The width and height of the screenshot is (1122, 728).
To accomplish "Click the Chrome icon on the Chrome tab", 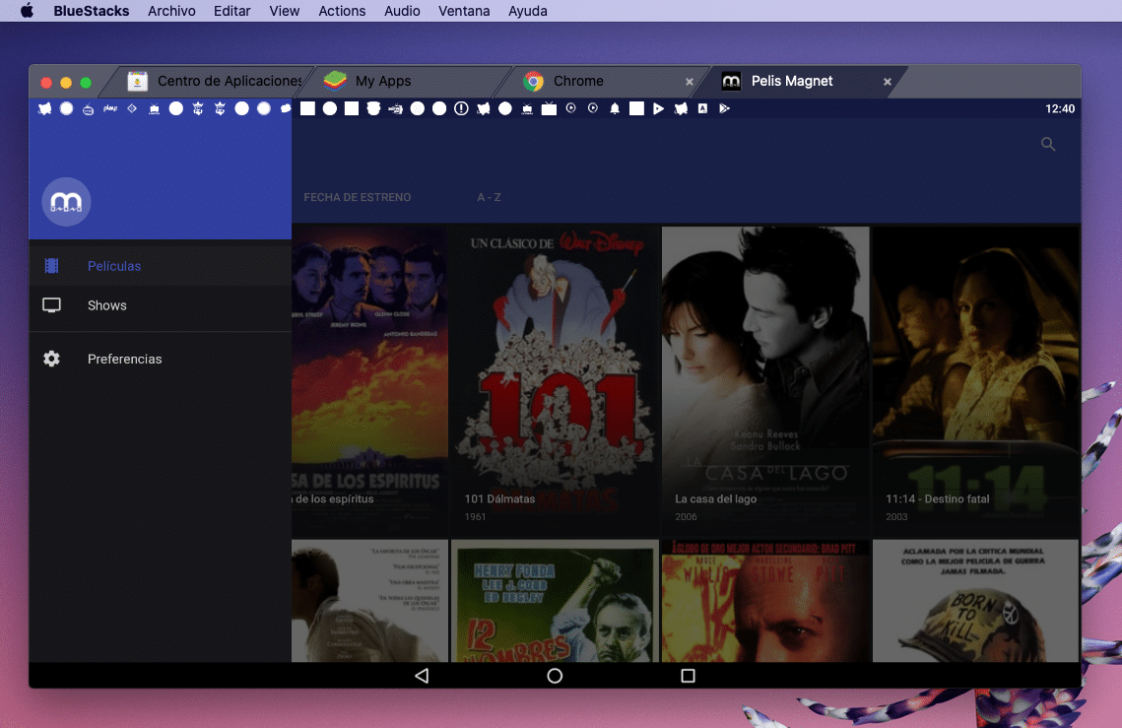I will click(x=534, y=81).
